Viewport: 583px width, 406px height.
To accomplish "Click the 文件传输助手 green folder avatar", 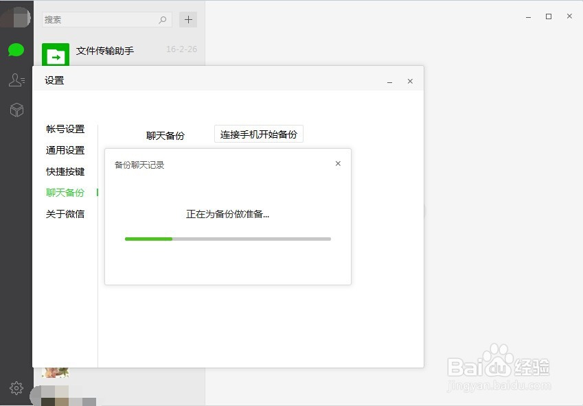I will 56,54.
